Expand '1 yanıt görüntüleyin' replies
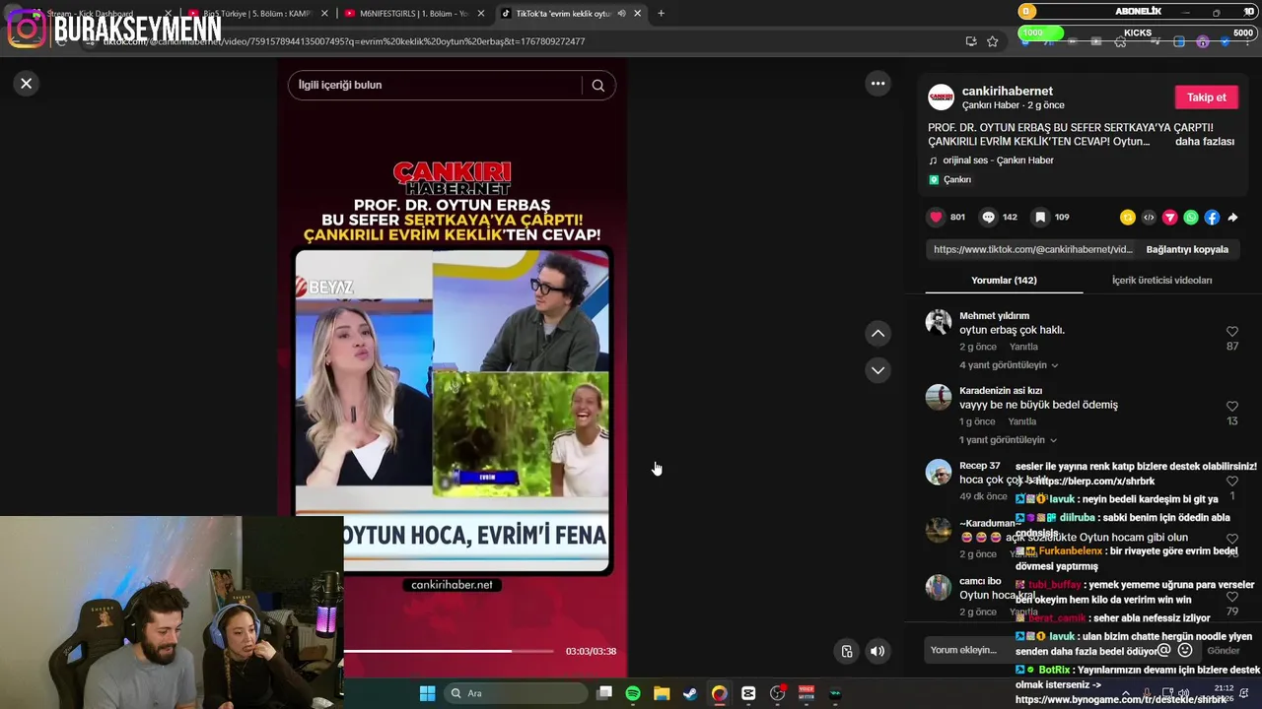 pyautogui.click(x=1008, y=440)
